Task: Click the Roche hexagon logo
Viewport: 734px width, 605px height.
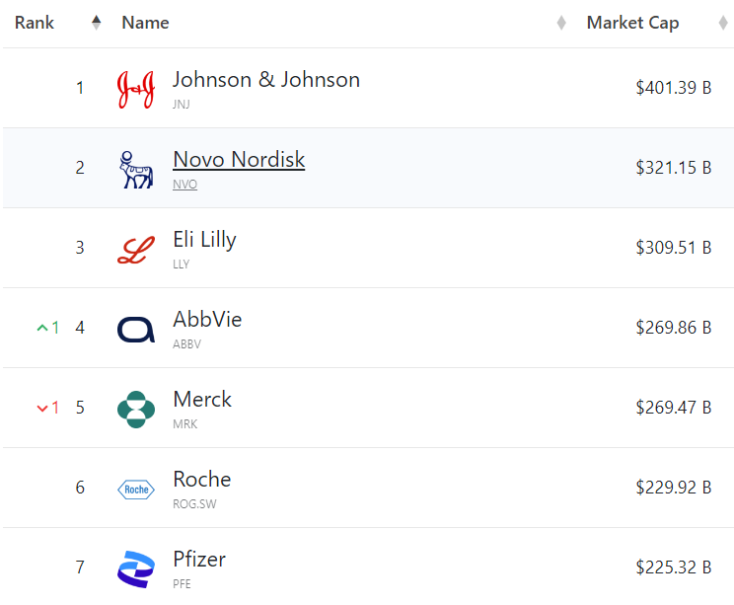Action: [x=136, y=489]
